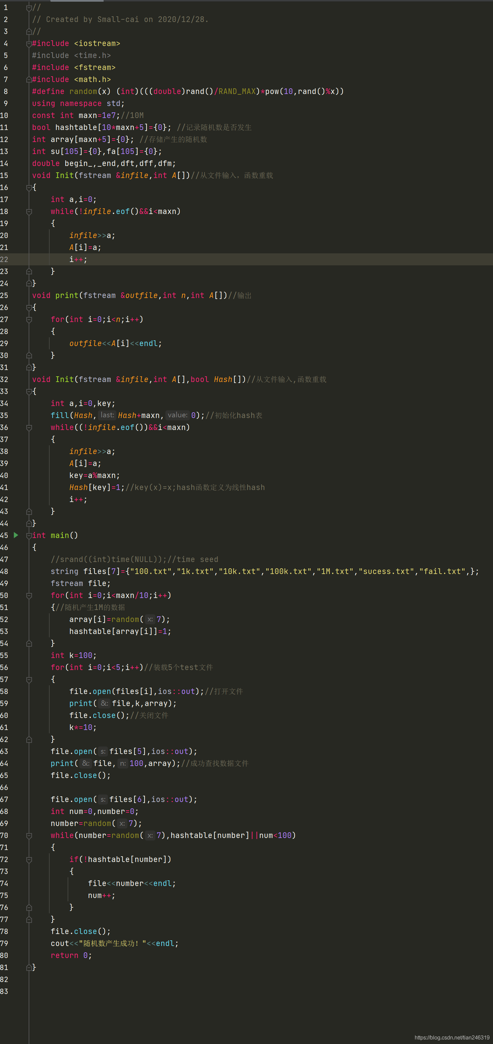Fold second Init function body at line 33
Screen dimensions: 493x1044
point(29,391)
